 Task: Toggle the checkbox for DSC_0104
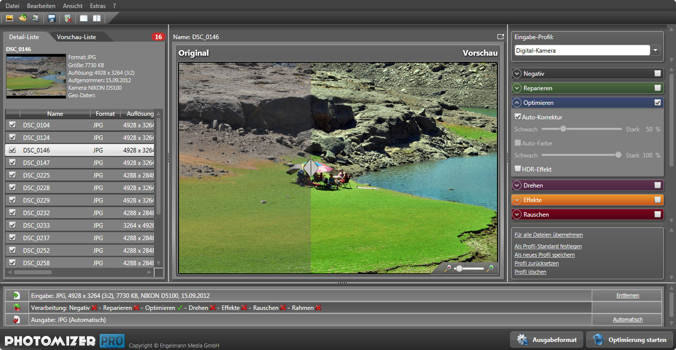pyautogui.click(x=13, y=125)
